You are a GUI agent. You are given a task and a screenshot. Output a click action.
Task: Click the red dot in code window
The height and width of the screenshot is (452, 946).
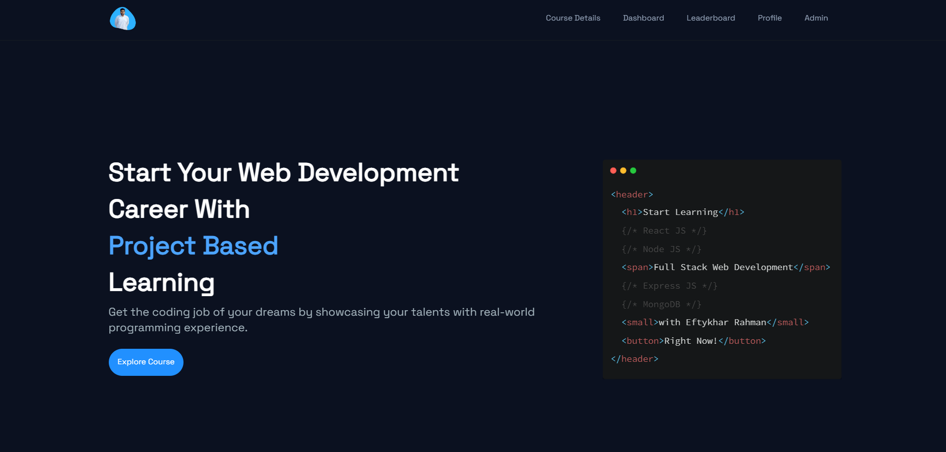[613, 170]
